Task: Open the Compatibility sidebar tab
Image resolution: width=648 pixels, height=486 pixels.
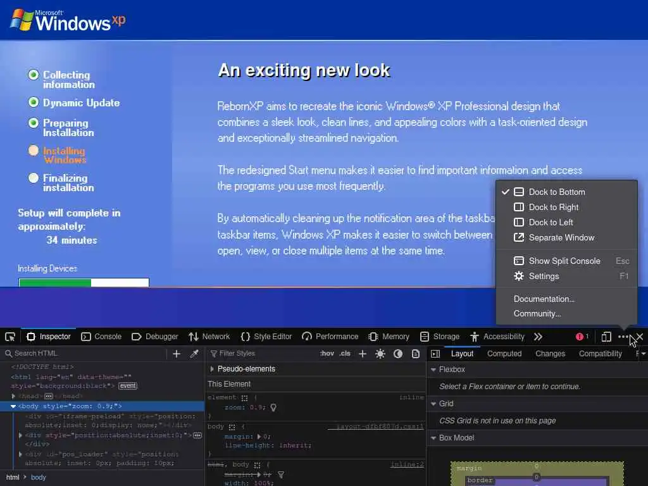Action: (x=600, y=354)
